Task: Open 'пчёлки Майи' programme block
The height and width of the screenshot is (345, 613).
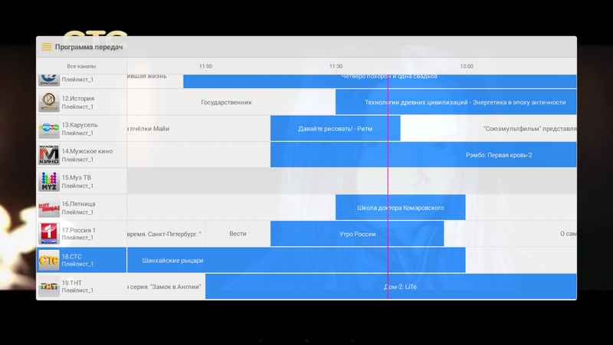Action: coord(198,128)
